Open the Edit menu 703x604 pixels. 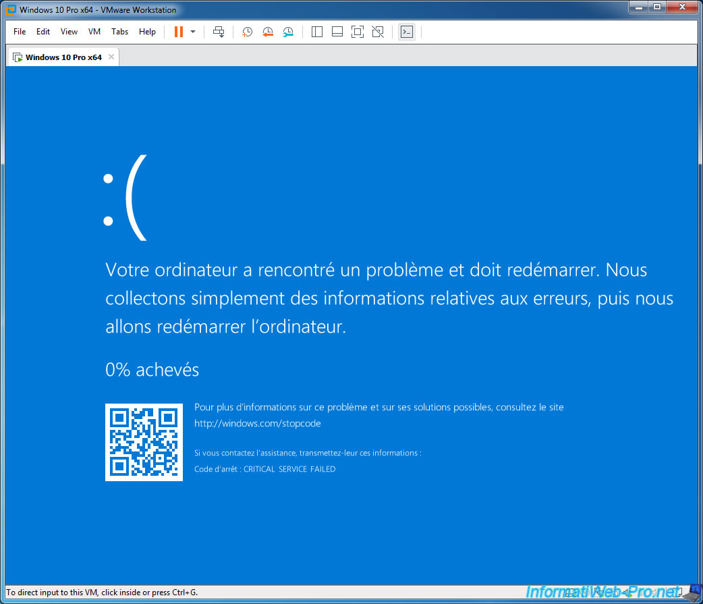coord(43,32)
